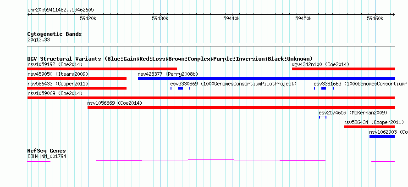The image size is (408, 187).
Task: Open the nsv1056669 (Coe2014) label
Action: coord(115,103)
